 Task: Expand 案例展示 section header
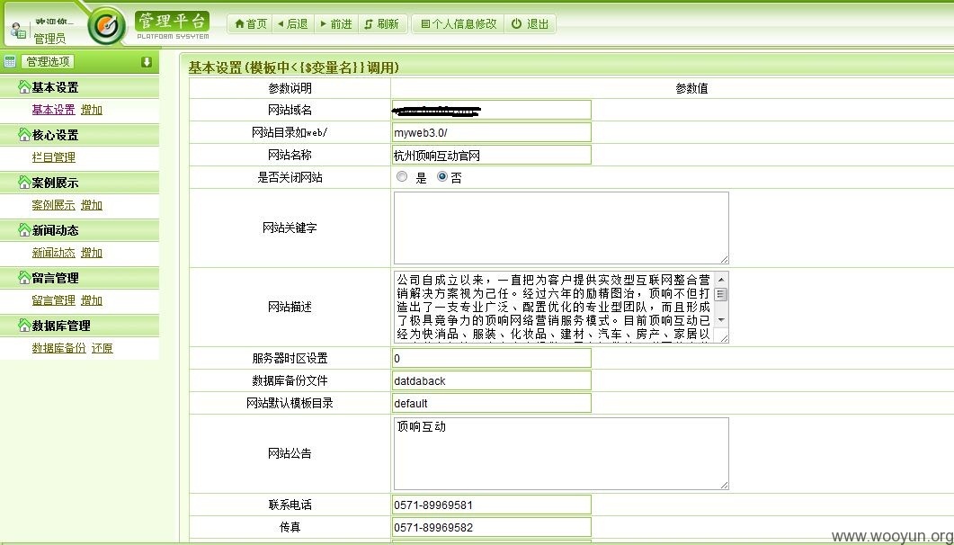pos(80,182)
